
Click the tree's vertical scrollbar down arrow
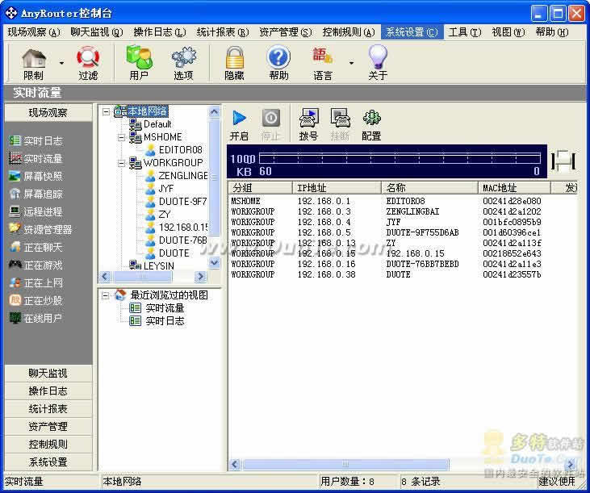pos(214,263)
